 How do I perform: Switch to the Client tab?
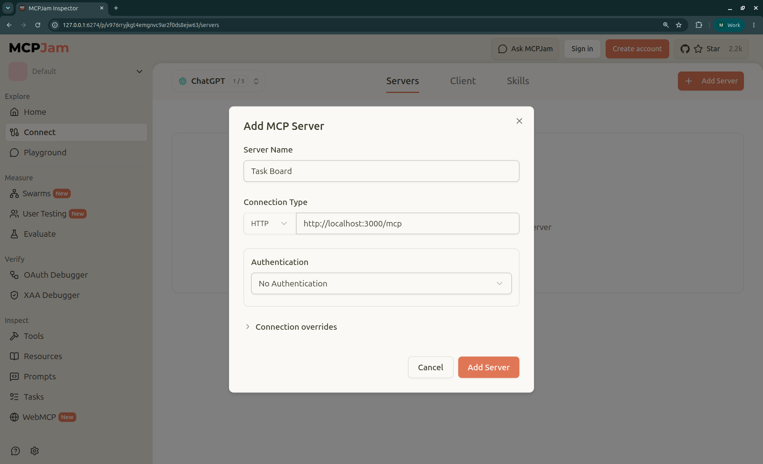pyautogui.click(x=463, y=81)
